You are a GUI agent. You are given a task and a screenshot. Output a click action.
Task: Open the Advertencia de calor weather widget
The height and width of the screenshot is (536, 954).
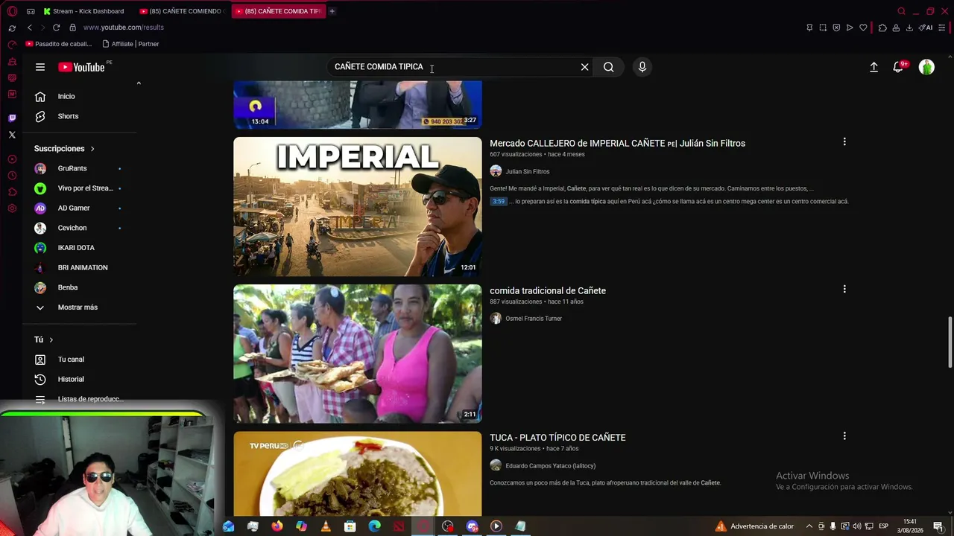(755, 526)
